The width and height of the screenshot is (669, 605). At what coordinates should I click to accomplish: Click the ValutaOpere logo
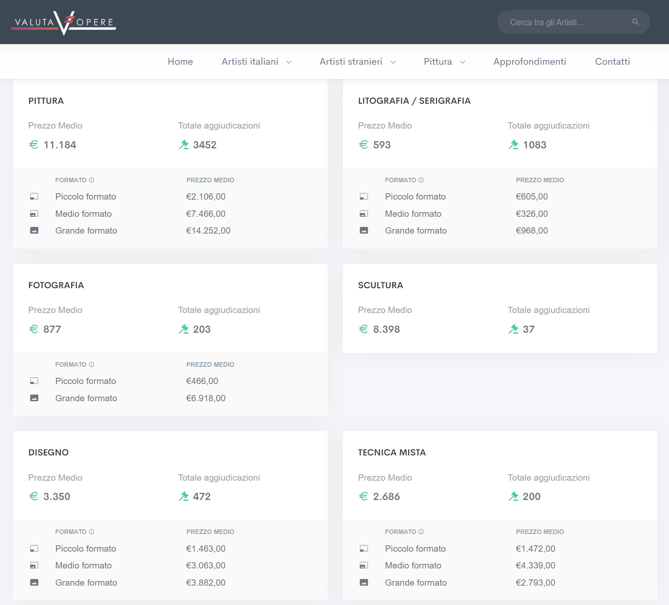click(64, 23)
